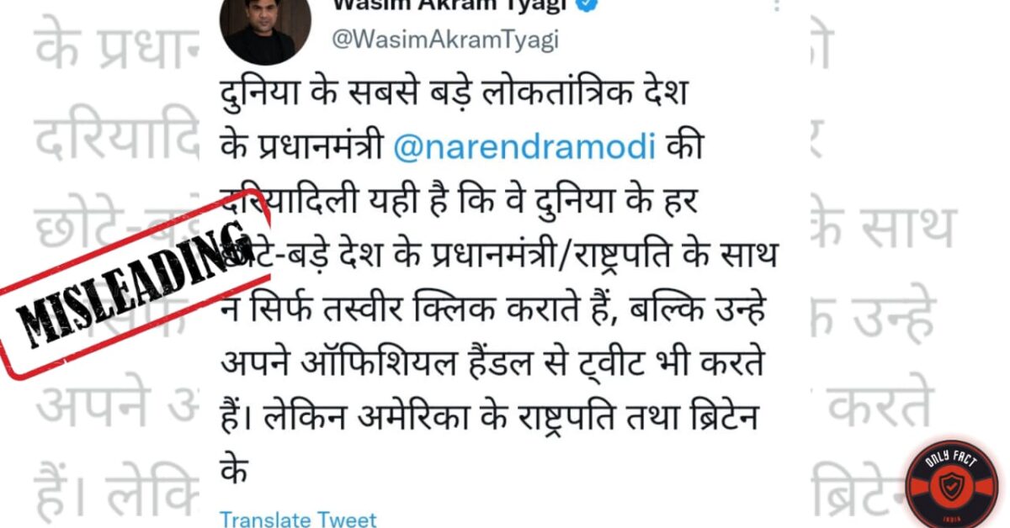Click the @WasimAkramTyagi handle
Image resolution: width=1010 pixels, height=528 pixels.
pos(445,41)
